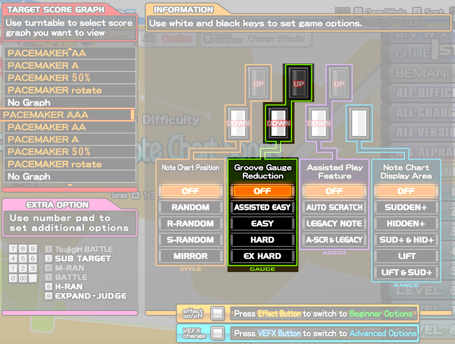455x344 pixels.
Task: Click Change difficulty in background screen
Action: tap(276, 38)
